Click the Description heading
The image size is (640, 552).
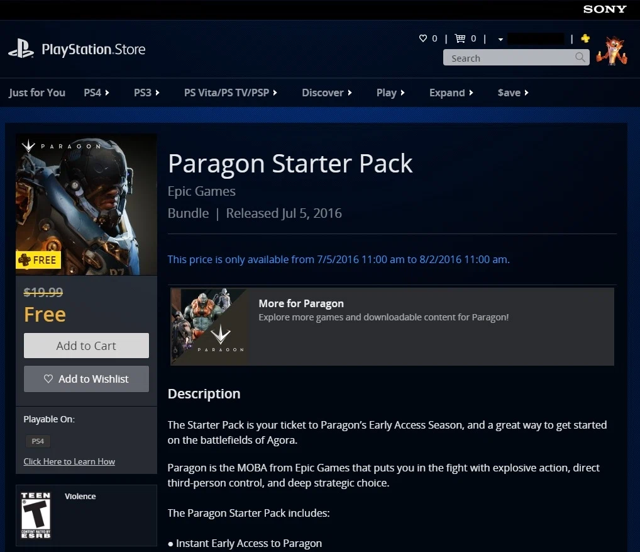pyautogui.click(x=204, y=393)
